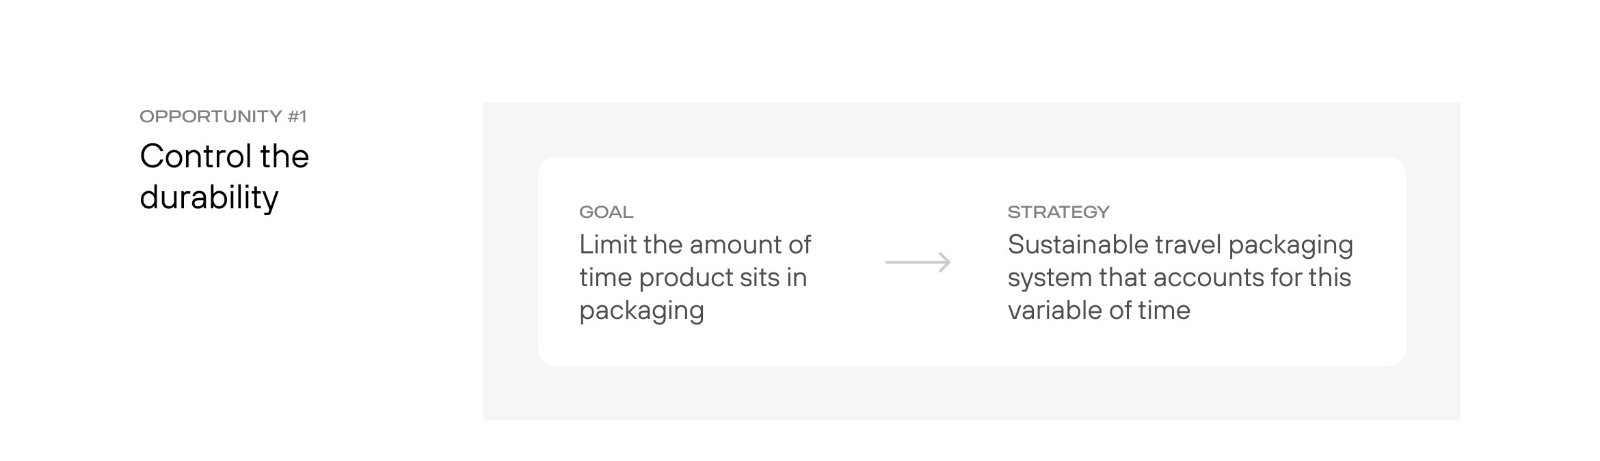Screen dimensions: 1600x461
Task: Click the "GOAL" label
Action: coord(606,212)
